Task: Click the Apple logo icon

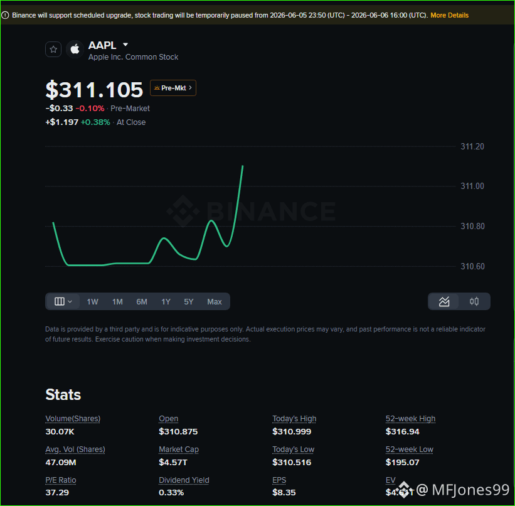Action: (x=75, y=50)
